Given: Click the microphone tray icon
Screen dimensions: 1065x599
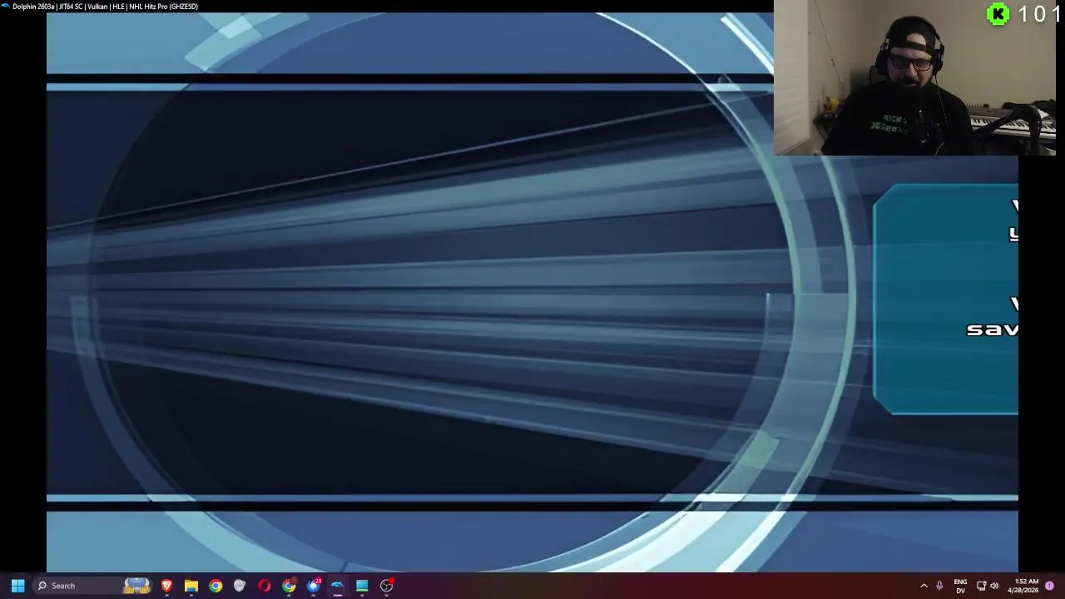Looking at the screenshot, I should pos(939,586).
